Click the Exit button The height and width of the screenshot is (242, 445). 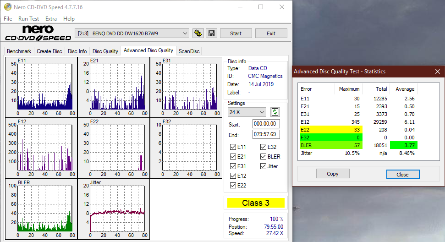click(271, 33)
